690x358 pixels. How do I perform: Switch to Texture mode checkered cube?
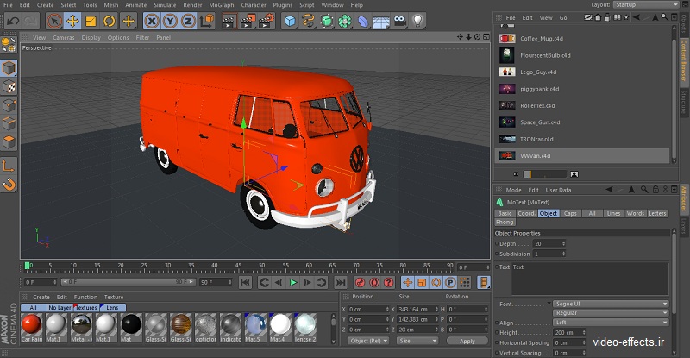pyautogui.click(x=9, y=87)
